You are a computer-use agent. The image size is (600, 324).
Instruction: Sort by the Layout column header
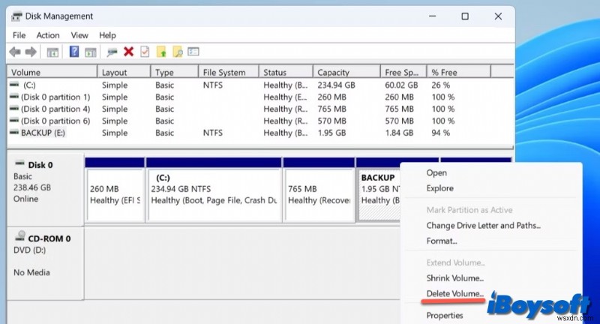(x=124, y=72)
